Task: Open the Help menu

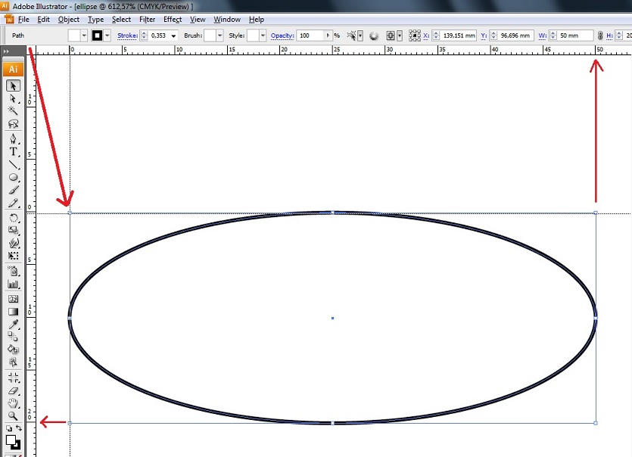Action: click(x=257, y=20)
